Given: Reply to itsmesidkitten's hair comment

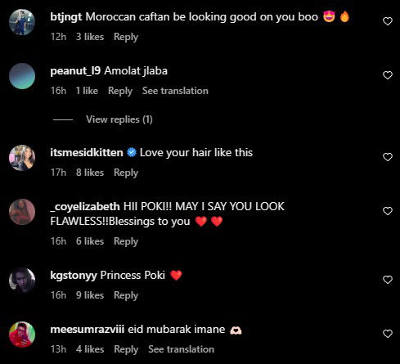Looking at the screenshot, I should coord(126,173).
